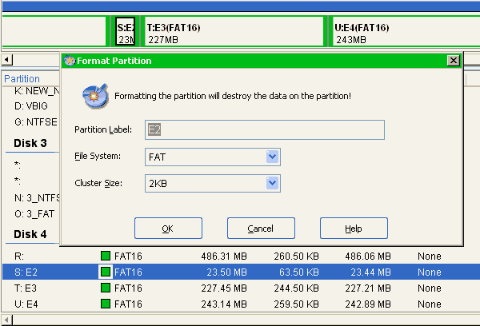
Task: Open the Cluster Size dropdown
Action: point(272,183)
